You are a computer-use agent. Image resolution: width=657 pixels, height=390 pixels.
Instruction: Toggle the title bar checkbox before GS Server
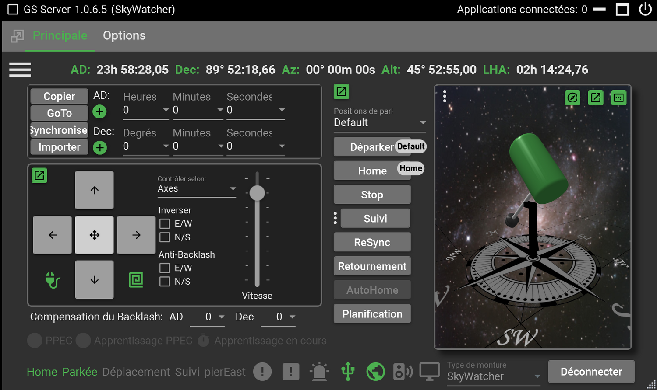[x=13, y=9]
